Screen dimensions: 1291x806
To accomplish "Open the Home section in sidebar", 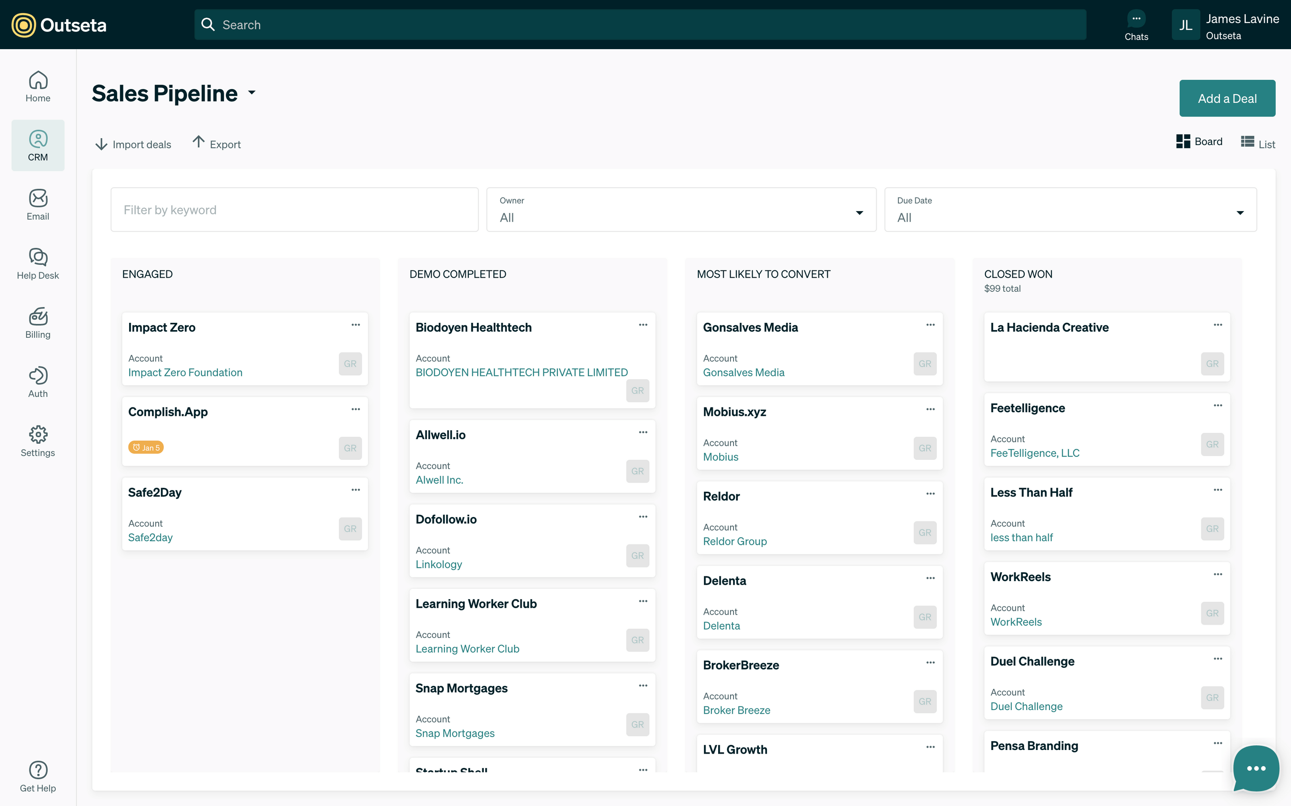I will click(38, 87).
